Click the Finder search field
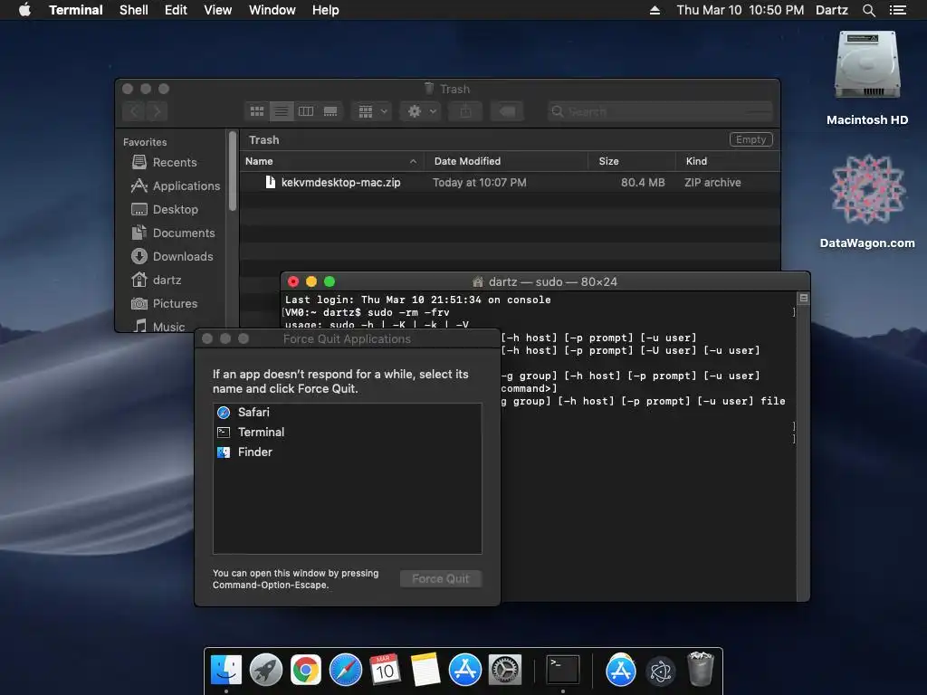The image size is (927, 695). tap(660, 111)
